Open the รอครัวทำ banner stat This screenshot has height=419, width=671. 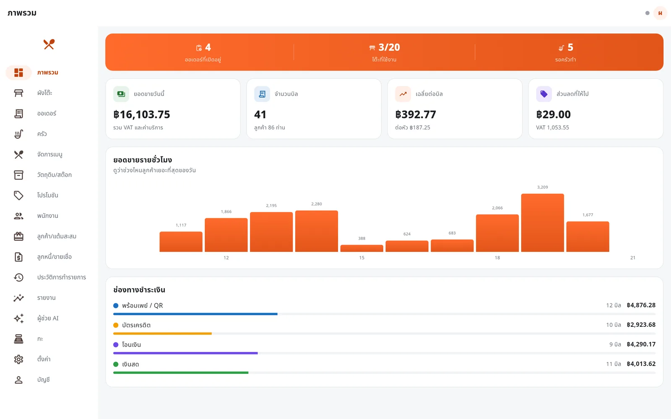565,52
